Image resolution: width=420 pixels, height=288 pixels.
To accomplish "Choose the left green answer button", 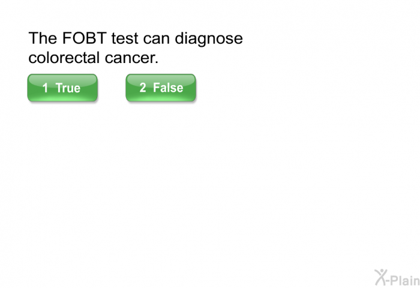I will [62, 88].
